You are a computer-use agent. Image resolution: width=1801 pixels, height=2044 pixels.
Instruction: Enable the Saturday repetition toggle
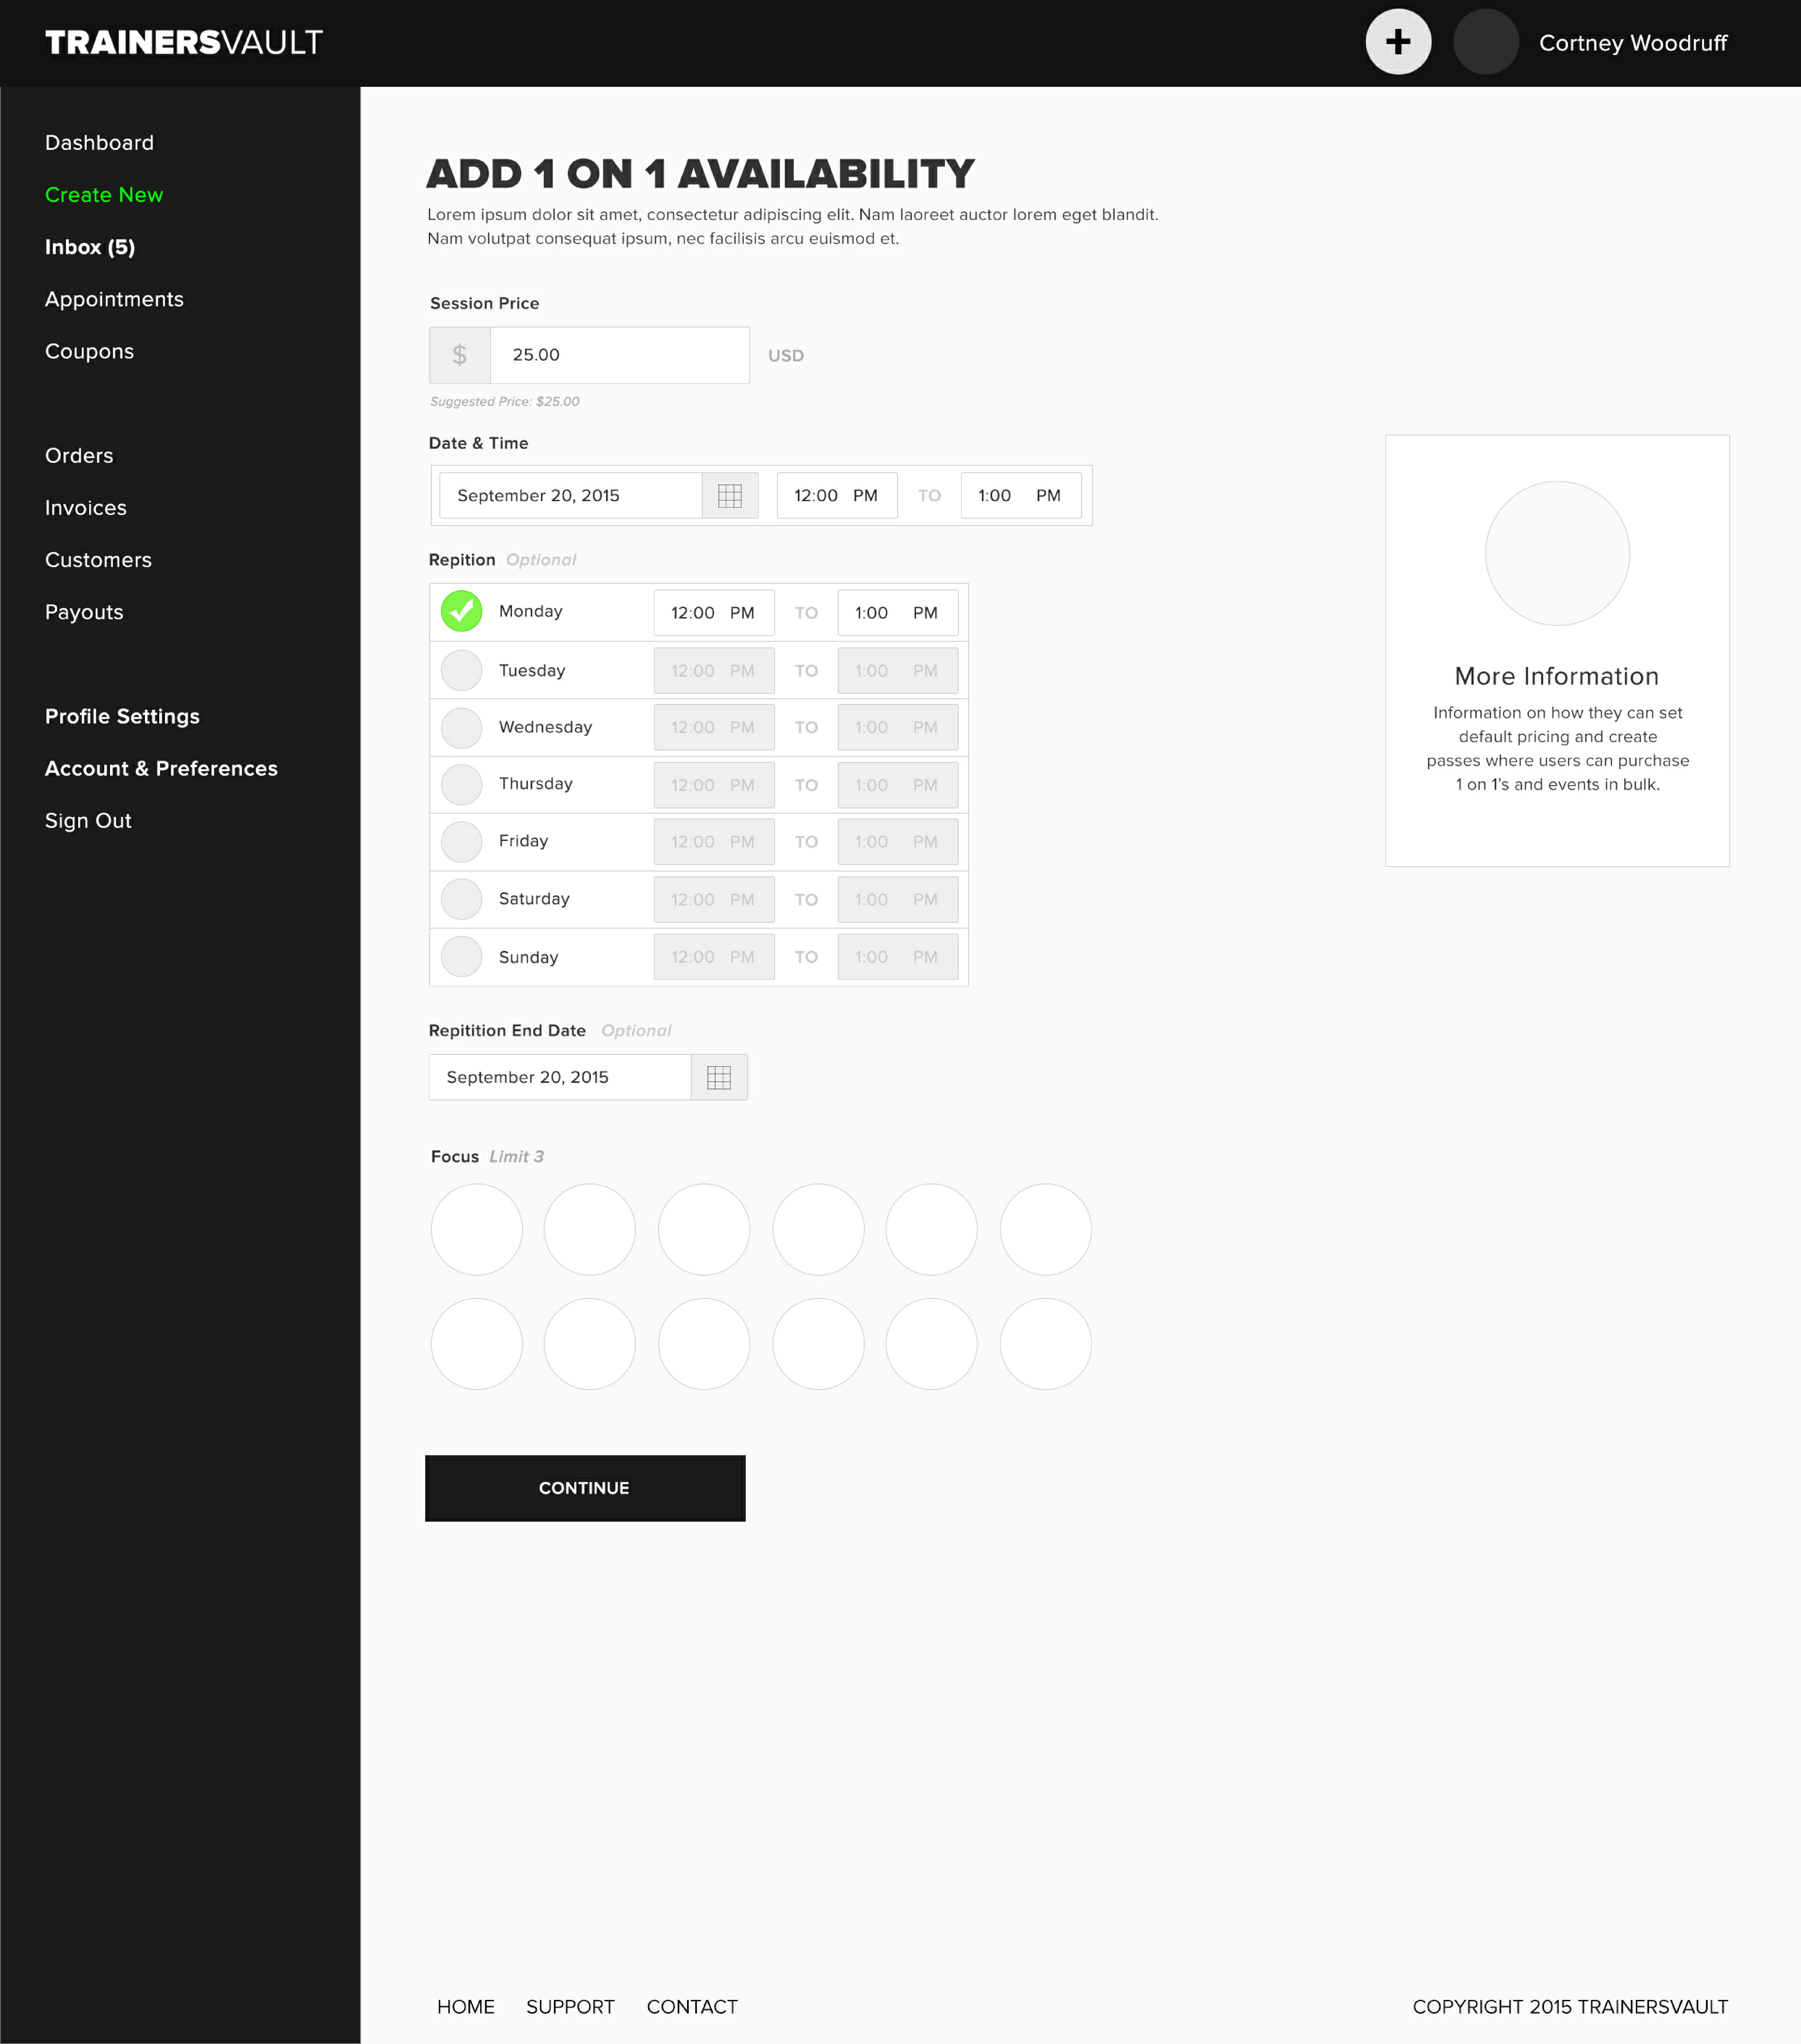click(x=462, y=899)
